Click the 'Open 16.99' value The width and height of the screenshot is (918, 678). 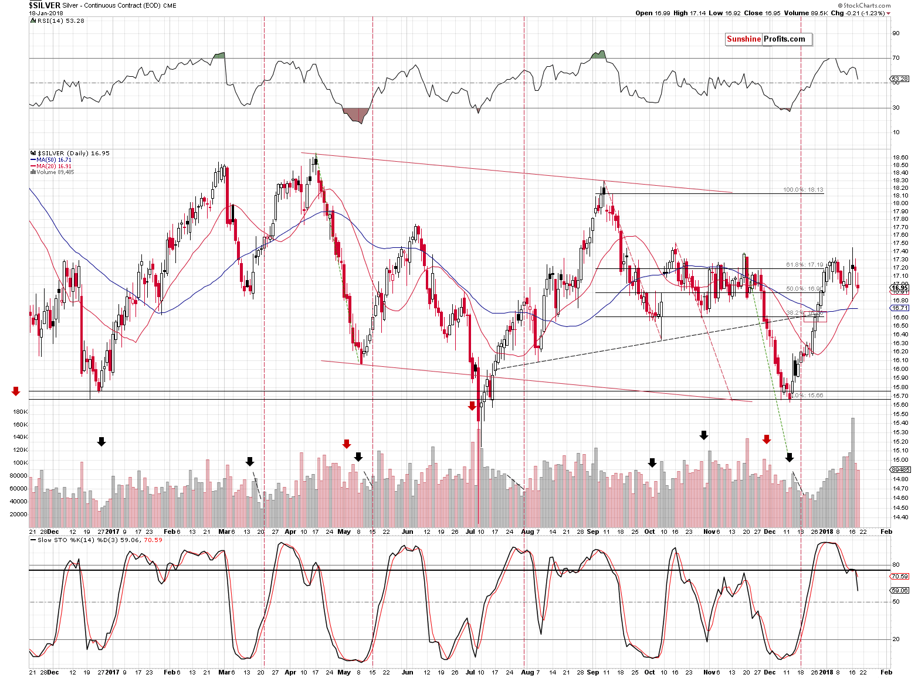[x=653, y=13]
